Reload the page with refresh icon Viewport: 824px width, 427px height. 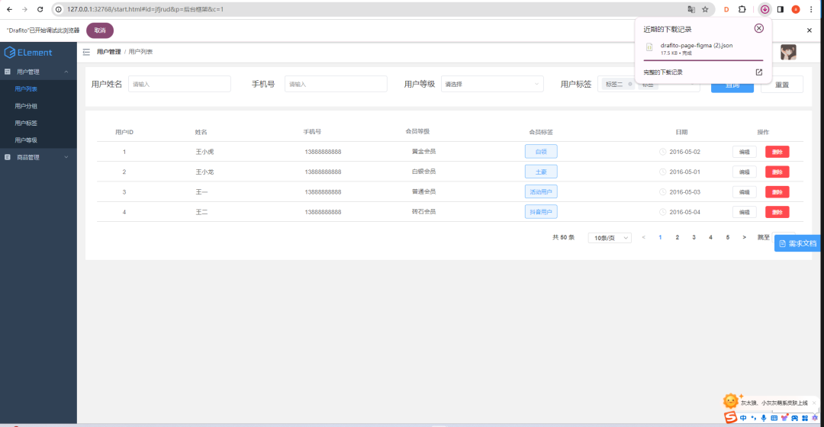click(40, 9)
